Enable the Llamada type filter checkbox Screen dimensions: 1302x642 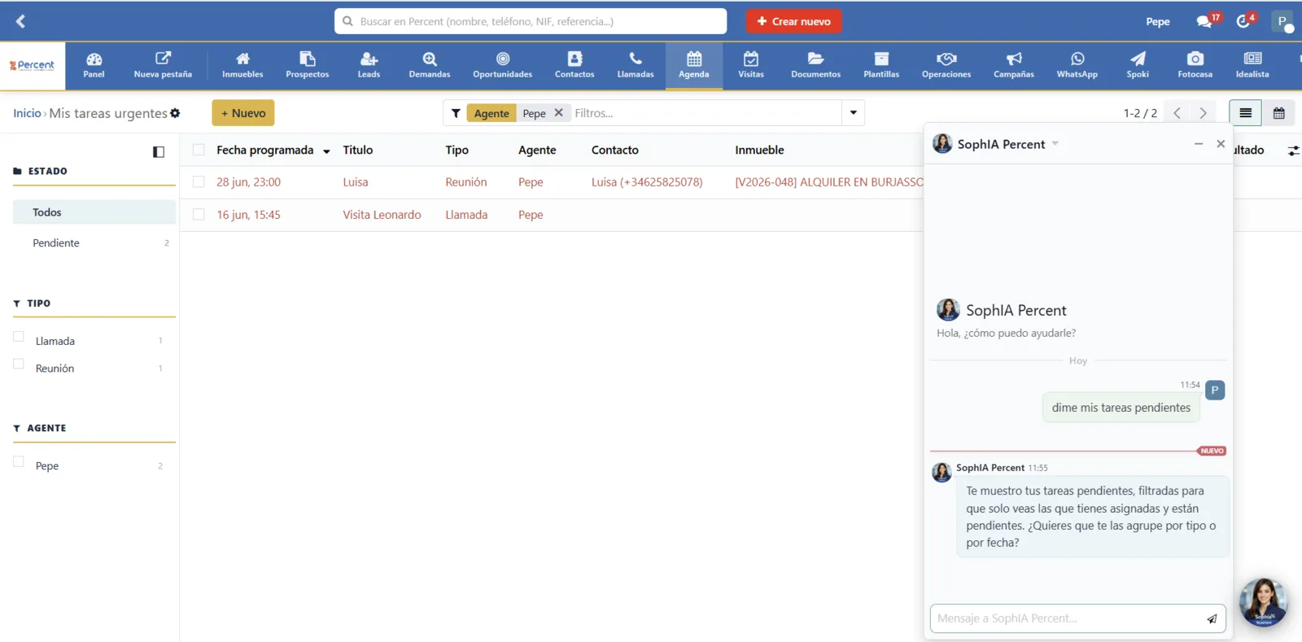pyautogui.click(x=19, y=337)
